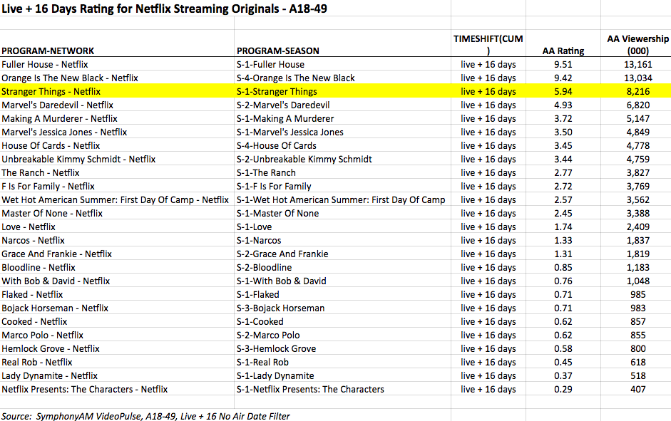Click 'Making A Murderer - Netflix' cell

(59, 119)
